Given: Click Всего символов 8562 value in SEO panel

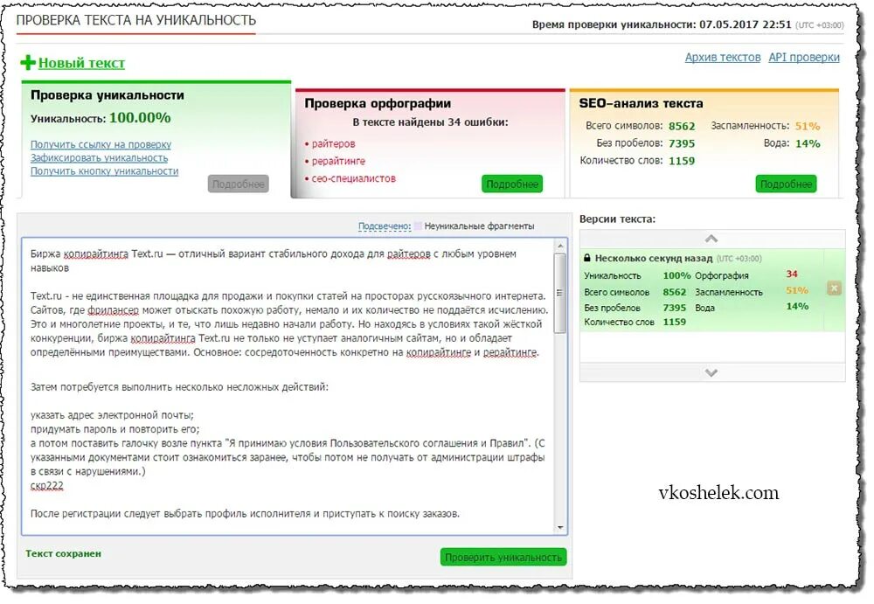Looking at the screenshot, I should point(682,126).
